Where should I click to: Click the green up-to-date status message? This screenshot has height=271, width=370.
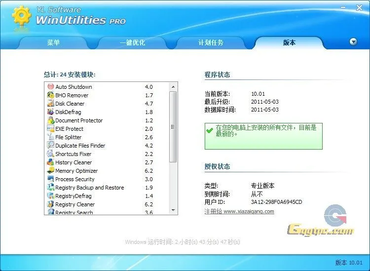coord(263,136)
